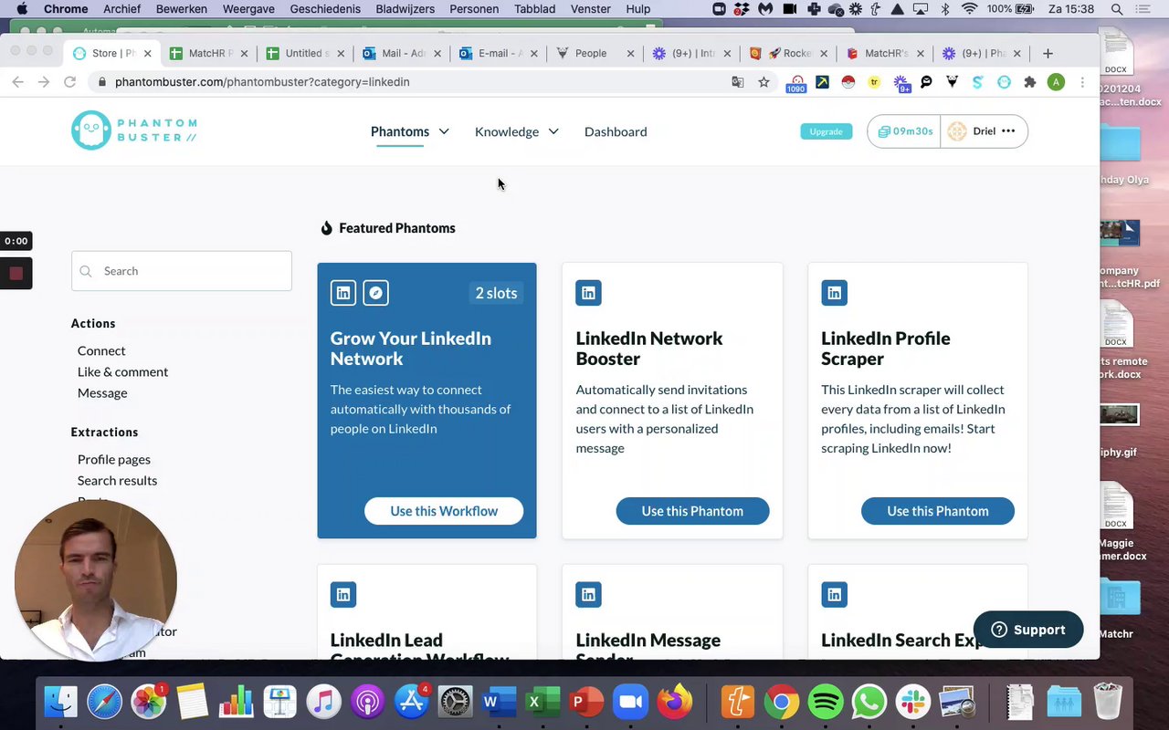Click Use this Workflow button
Viewport: 1169px width, 730px height.
(444, 511)
